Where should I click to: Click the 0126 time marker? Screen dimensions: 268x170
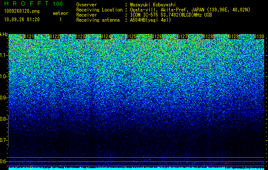(157, 37)
